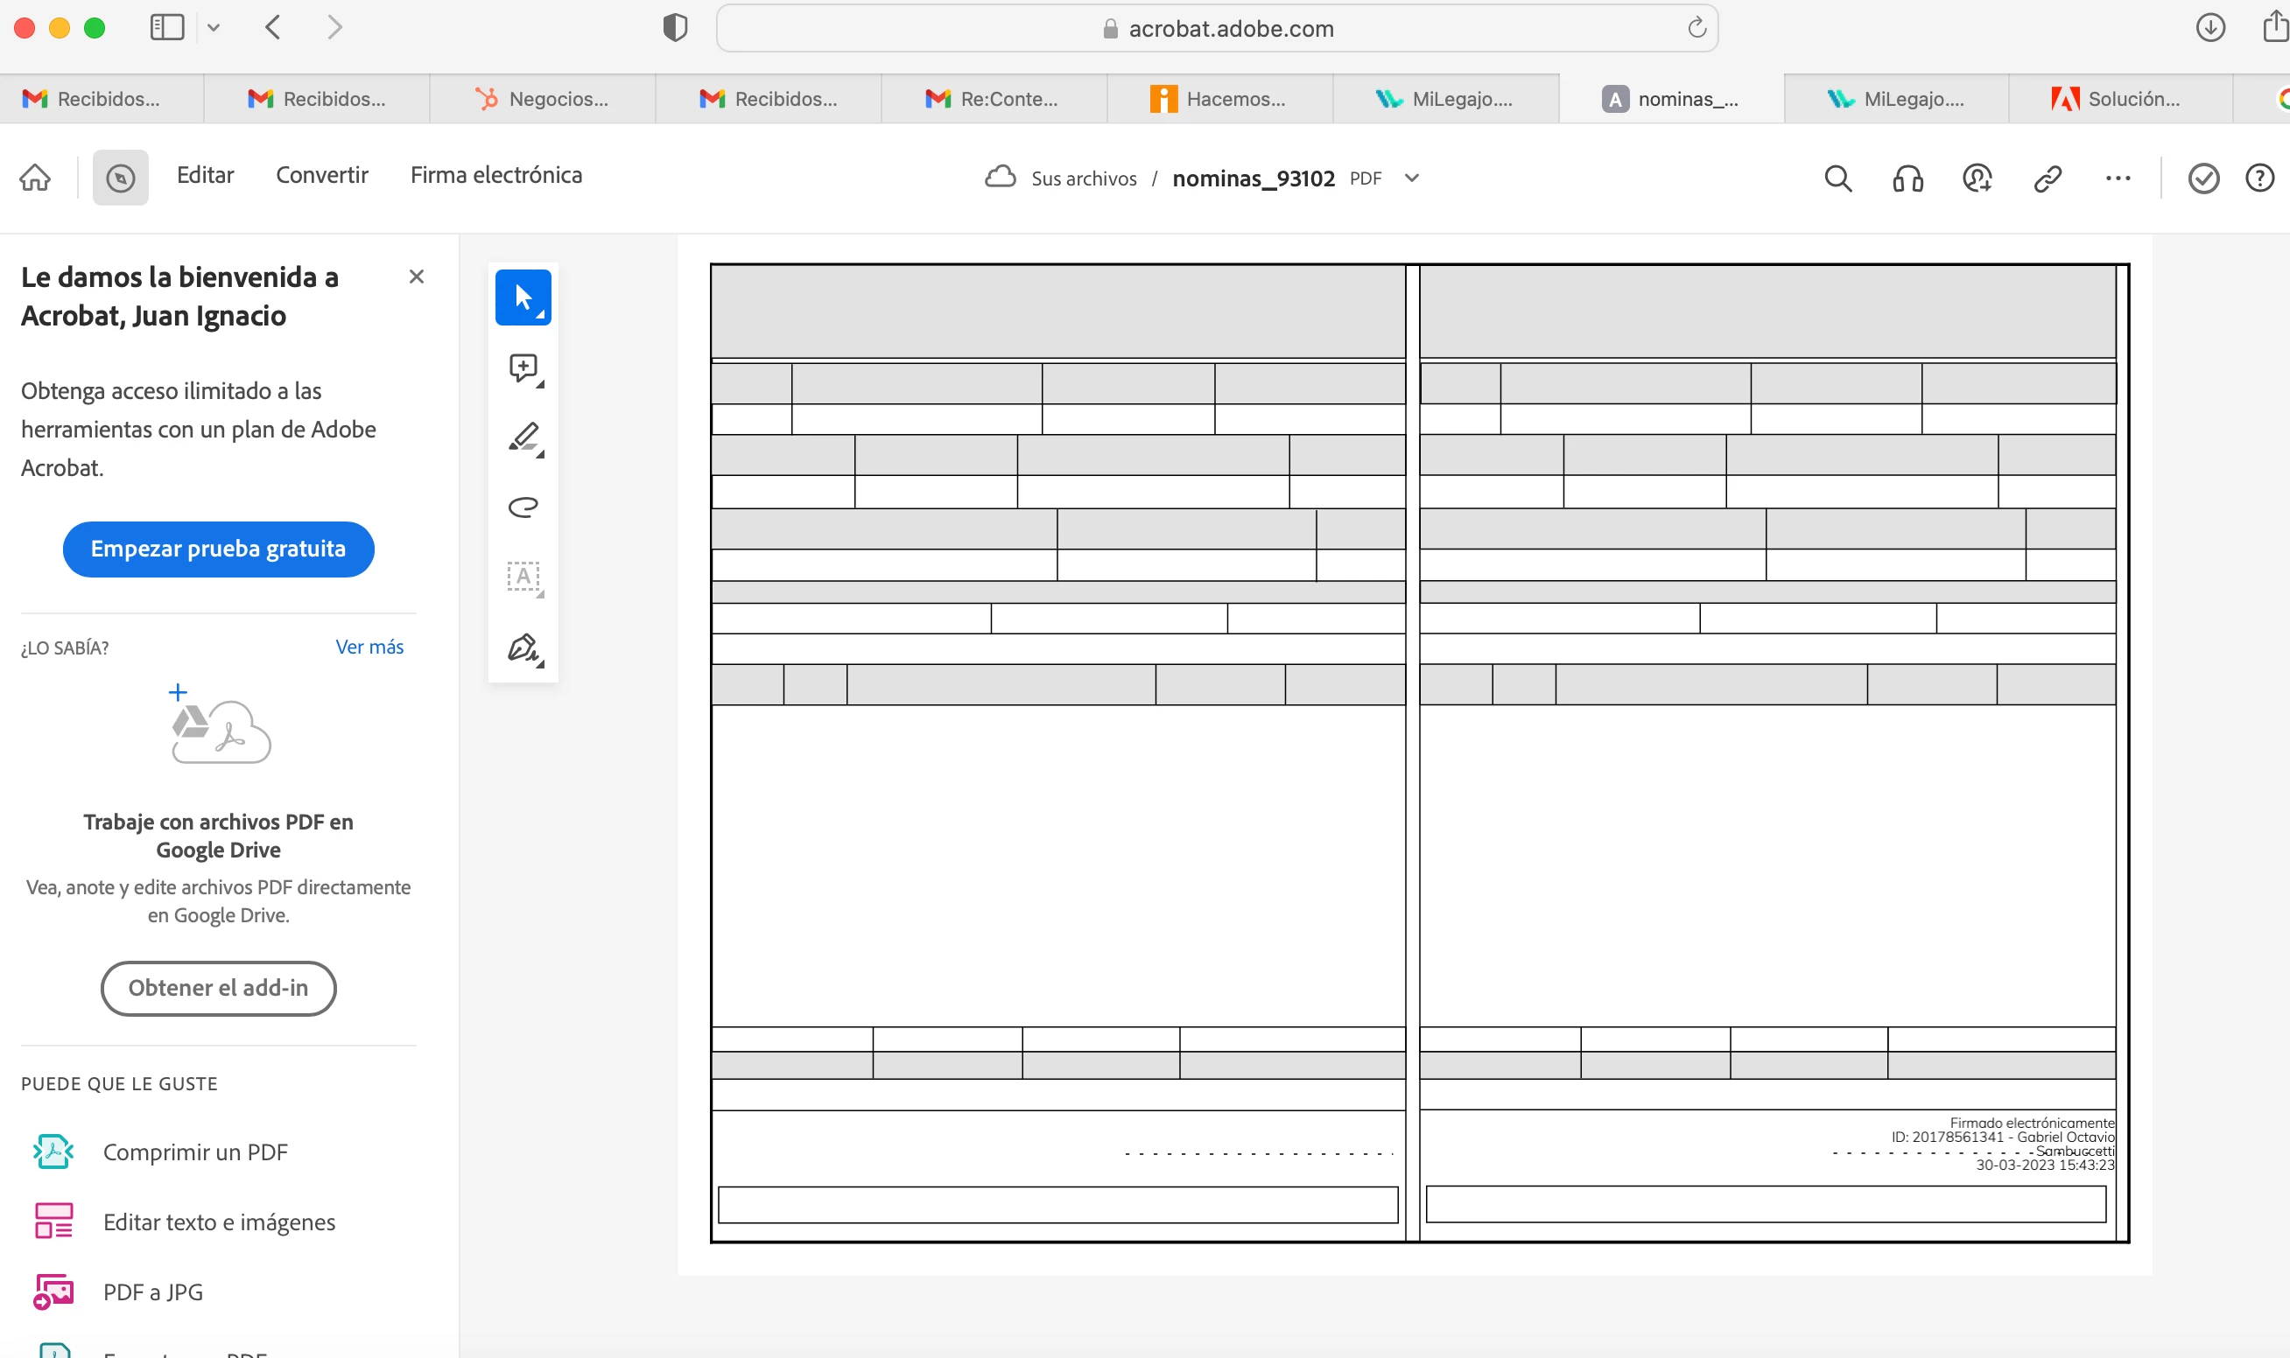
Task: Click Obtener el add-in button
Action: (x=218, y=988)
